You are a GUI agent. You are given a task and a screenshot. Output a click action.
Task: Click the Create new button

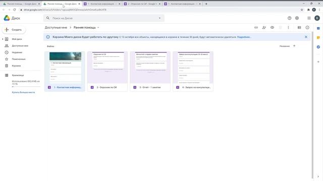pos(14,30)
